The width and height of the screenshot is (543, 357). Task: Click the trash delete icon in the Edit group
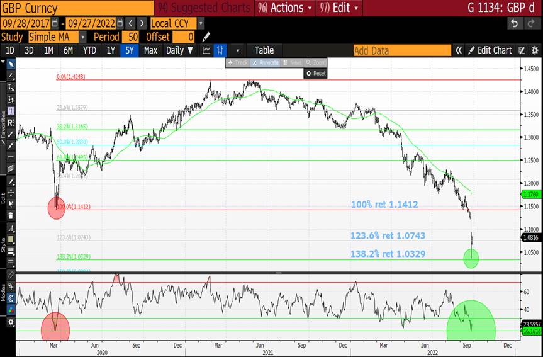click(11, 215)
